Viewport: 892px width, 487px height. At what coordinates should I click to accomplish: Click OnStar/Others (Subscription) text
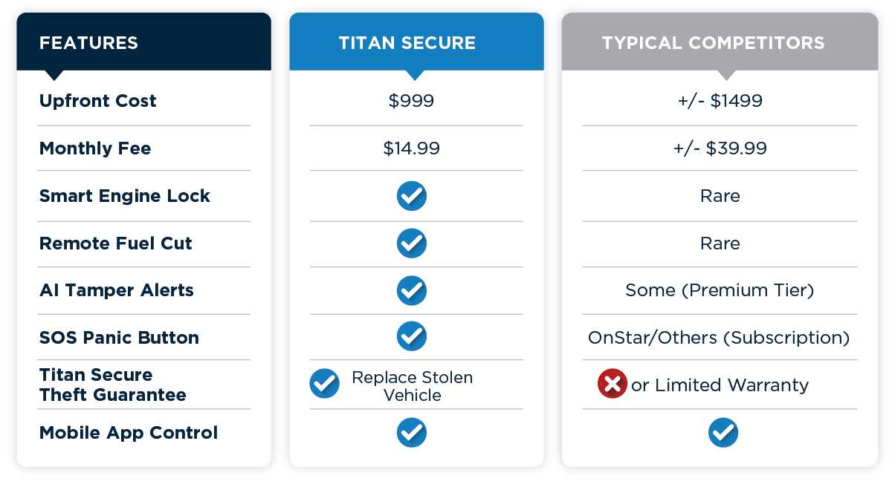719,338
